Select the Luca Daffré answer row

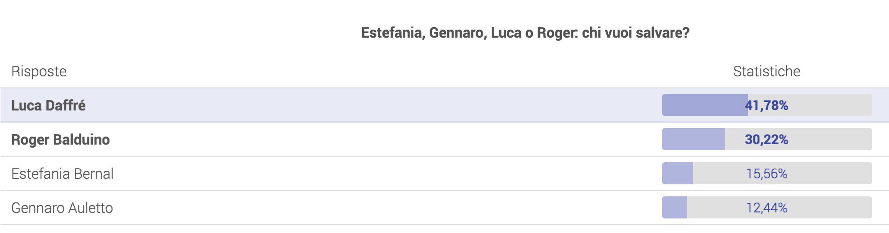click(444, 105)
